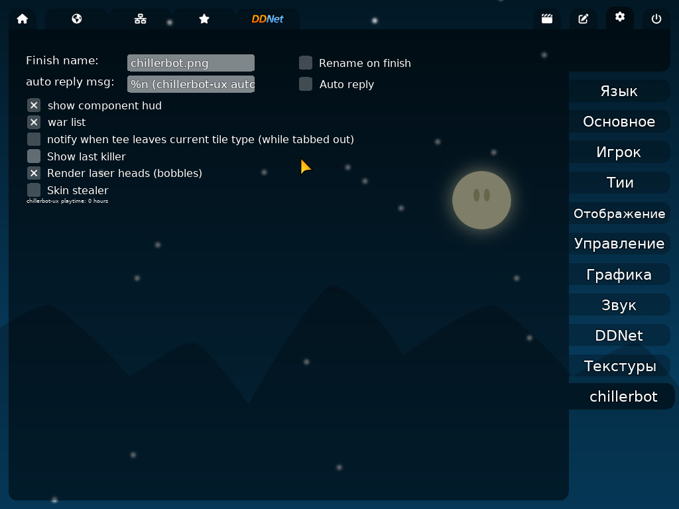679x509 pixels.
Task: Click the Finish name input field
Action: tap(191, 63)
